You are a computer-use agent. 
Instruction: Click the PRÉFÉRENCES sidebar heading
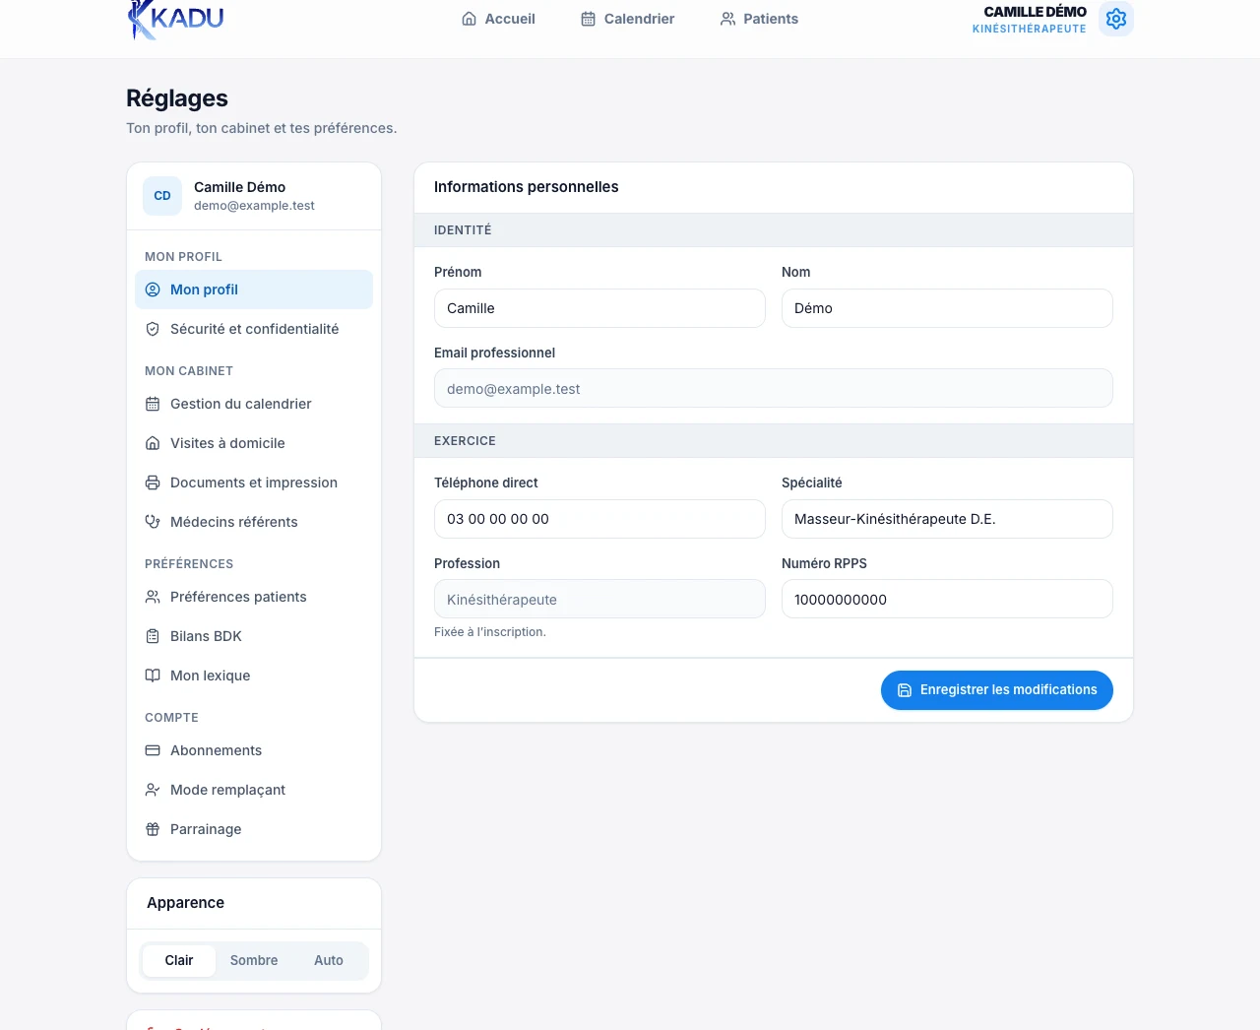click(189, 564)
